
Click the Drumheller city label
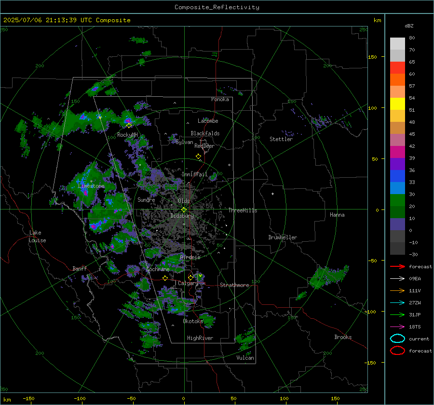point(283,237)
